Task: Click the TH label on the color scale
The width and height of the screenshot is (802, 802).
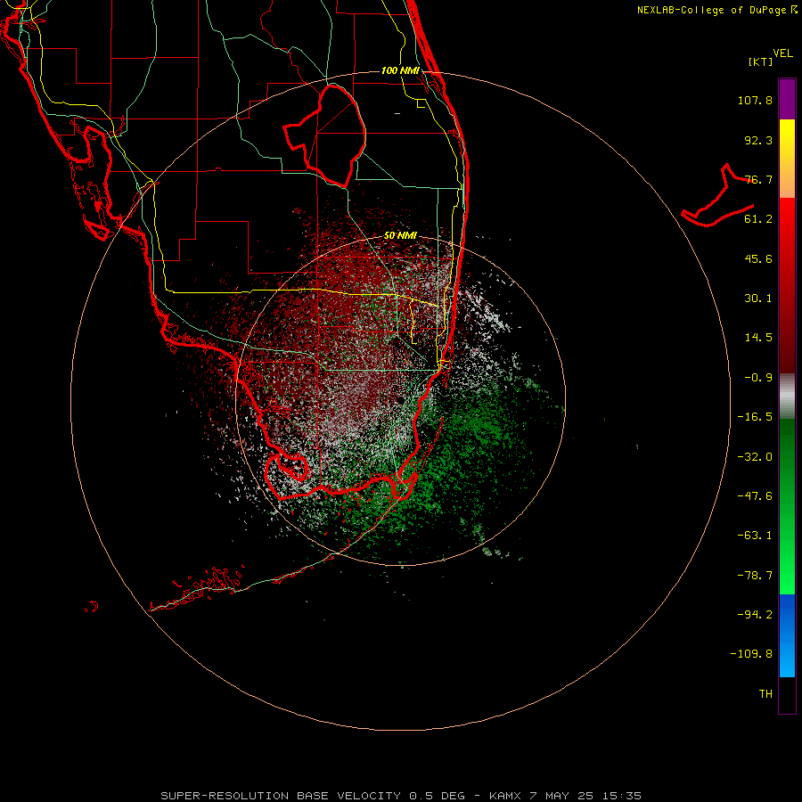Action: 765,694
